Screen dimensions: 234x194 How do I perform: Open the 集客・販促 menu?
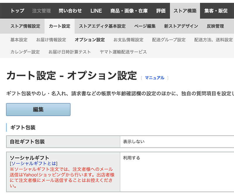click(216, 11)
